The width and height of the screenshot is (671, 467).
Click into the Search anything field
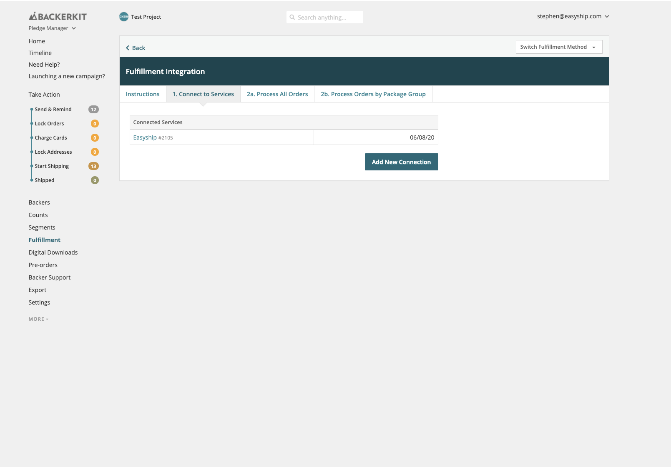(324, 17)
